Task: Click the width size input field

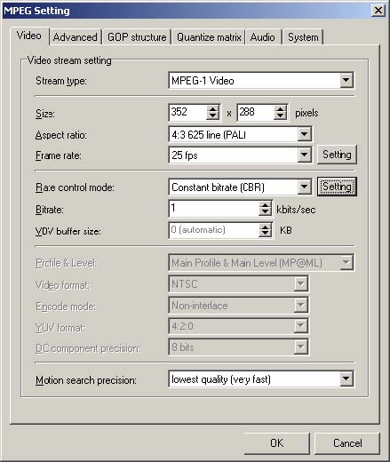Action: 187,113
